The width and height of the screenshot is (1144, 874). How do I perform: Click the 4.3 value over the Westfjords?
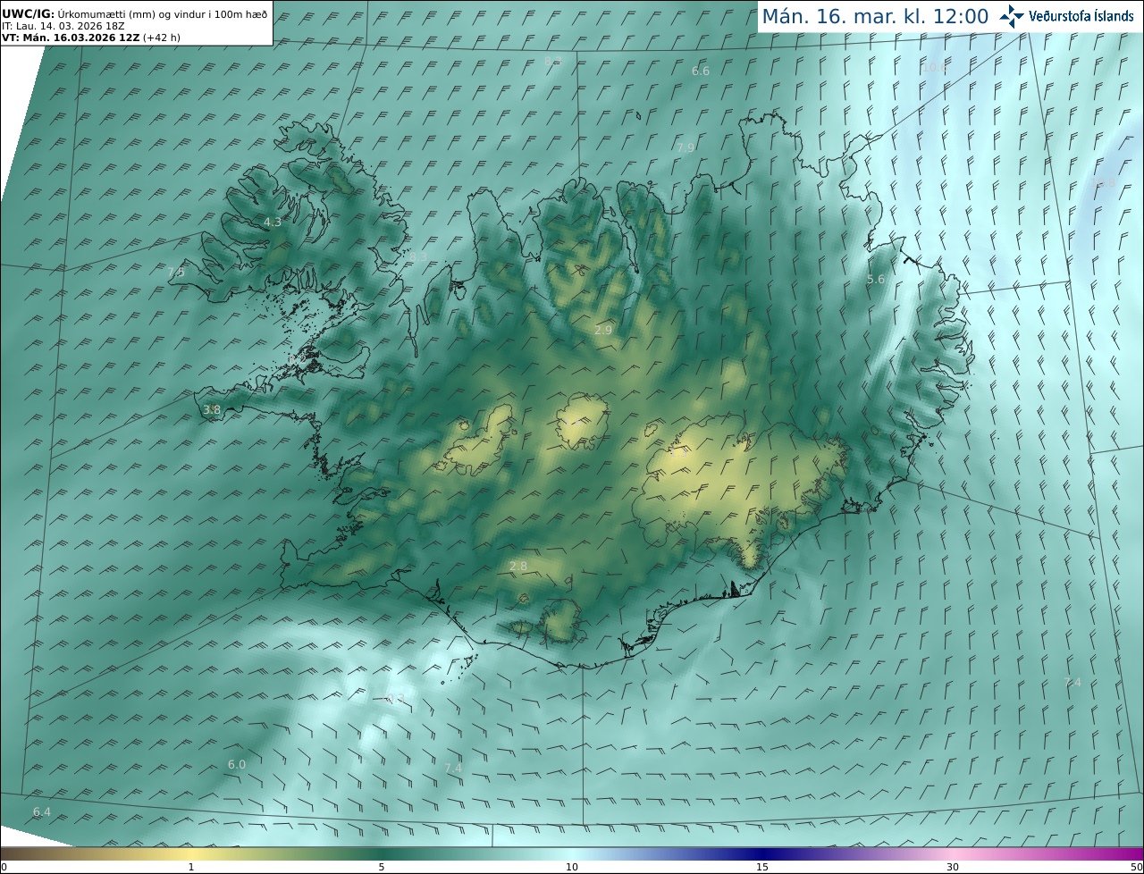pos(273,222)
